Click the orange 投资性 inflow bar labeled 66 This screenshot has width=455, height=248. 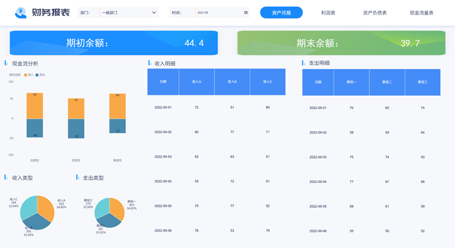35,106
